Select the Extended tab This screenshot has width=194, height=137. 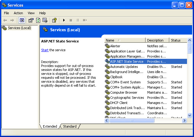pos(50,126)
